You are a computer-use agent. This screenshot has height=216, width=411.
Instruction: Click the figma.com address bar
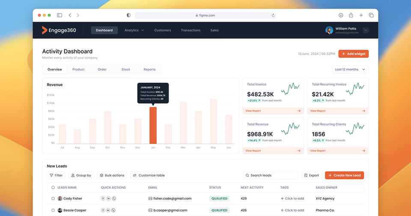point(205,15)
